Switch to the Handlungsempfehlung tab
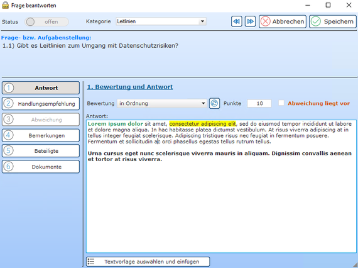This screenshot has width=358, height=268. pos(41,104)
